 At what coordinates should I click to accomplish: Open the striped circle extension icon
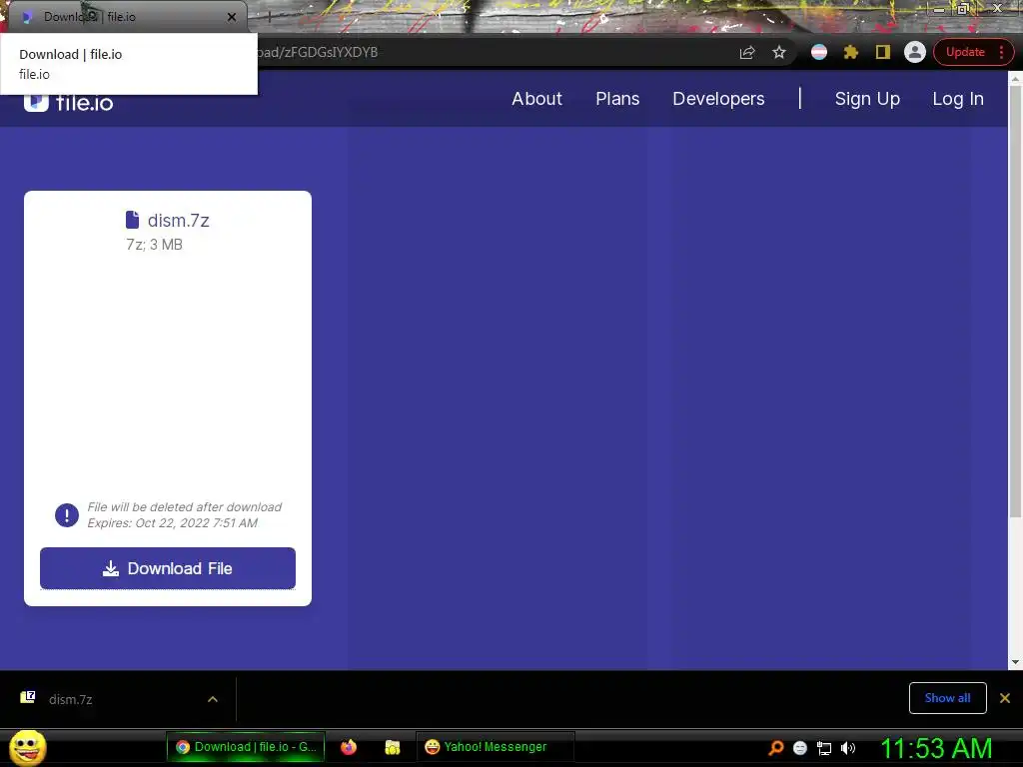click(x=819, y=52)
